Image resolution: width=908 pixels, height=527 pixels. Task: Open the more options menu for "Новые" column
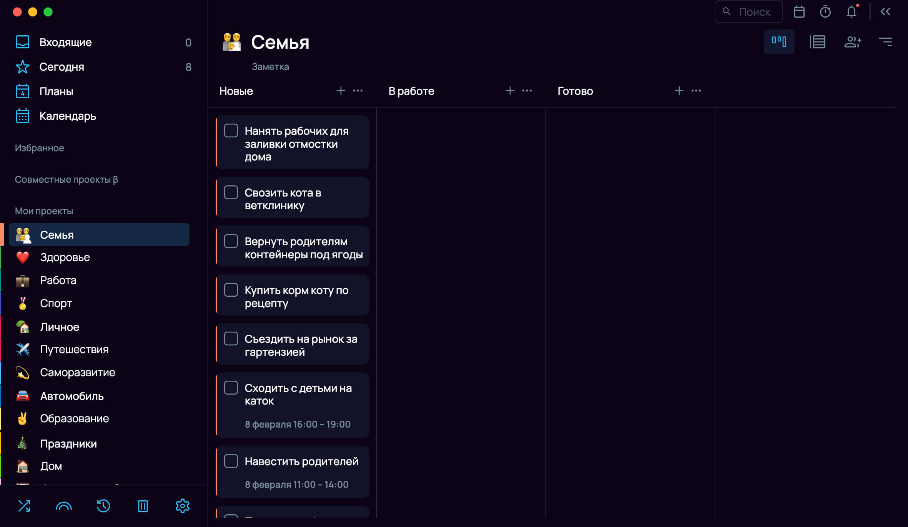pos(358,91)
